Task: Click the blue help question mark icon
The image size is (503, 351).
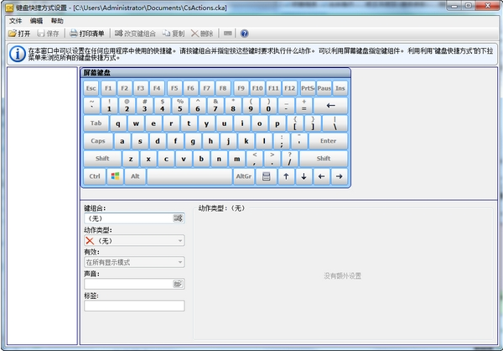Action: click(x=245, y=34)
